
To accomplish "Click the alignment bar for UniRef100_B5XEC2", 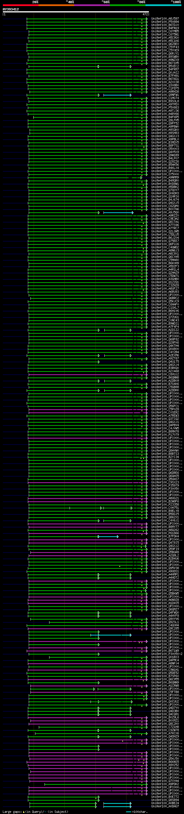I will (x=80, y=66).
